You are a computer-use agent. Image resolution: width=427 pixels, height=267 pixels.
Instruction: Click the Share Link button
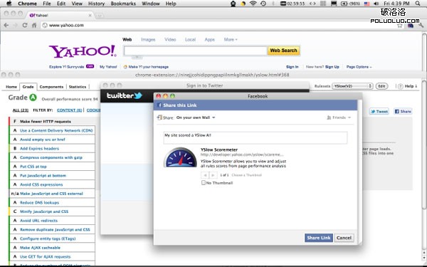[319, 238]
